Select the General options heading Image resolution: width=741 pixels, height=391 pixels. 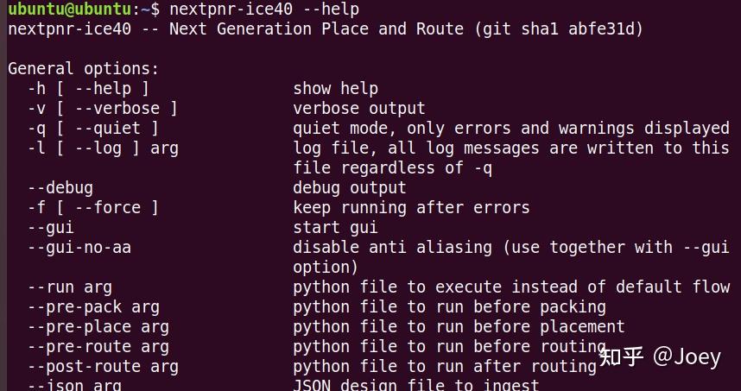(84, 69)
